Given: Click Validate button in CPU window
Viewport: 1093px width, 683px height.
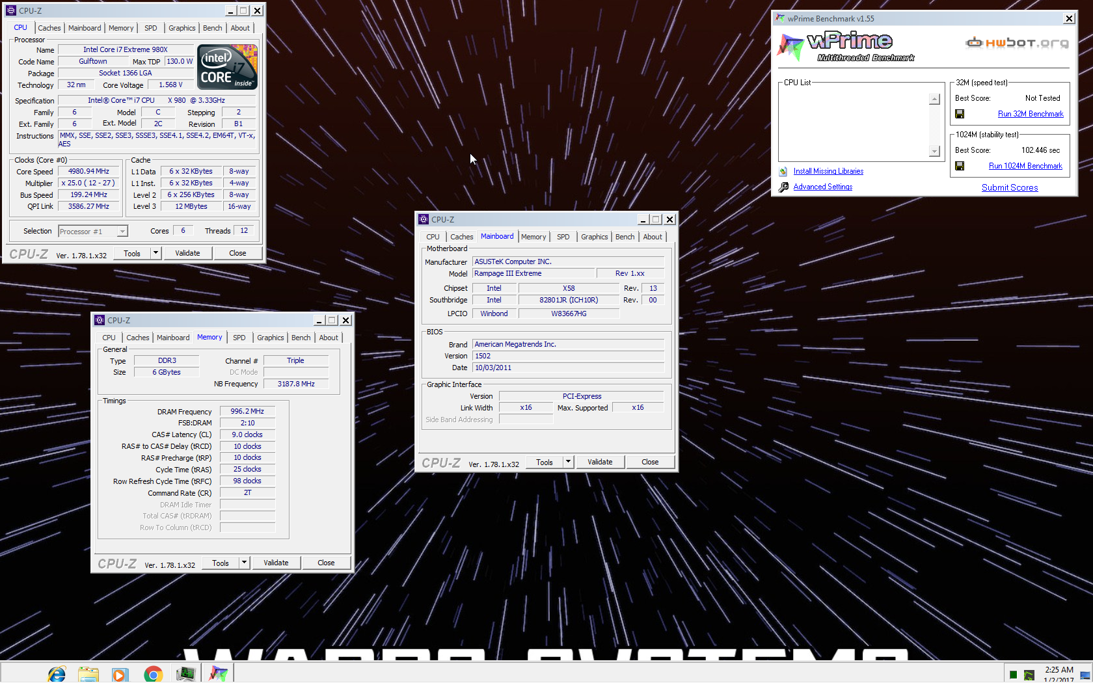Looking at the screenshot, I should [x=187, y=253].
